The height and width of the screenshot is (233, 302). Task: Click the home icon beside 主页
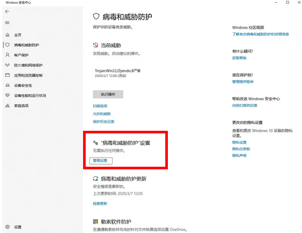click(x=7, y=35)
